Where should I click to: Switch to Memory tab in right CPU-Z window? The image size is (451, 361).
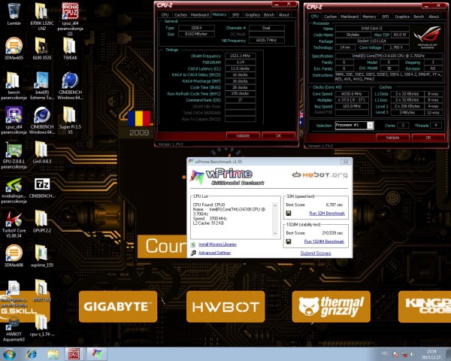pos(369,17)
